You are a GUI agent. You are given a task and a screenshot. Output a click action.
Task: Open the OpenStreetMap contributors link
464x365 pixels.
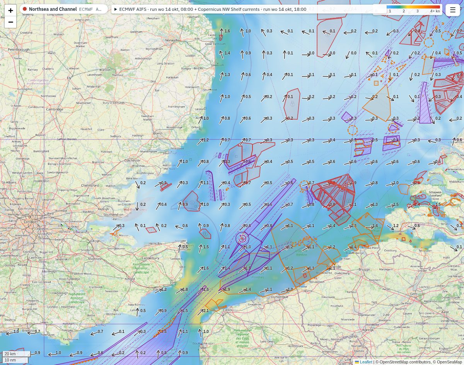[405, 362]
